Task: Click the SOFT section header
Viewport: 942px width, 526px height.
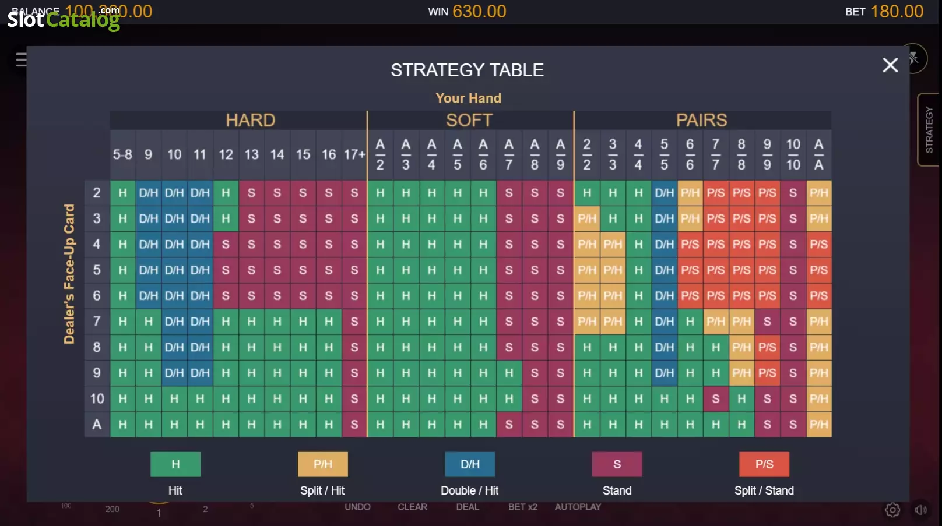Action: (x=470, y=120)
